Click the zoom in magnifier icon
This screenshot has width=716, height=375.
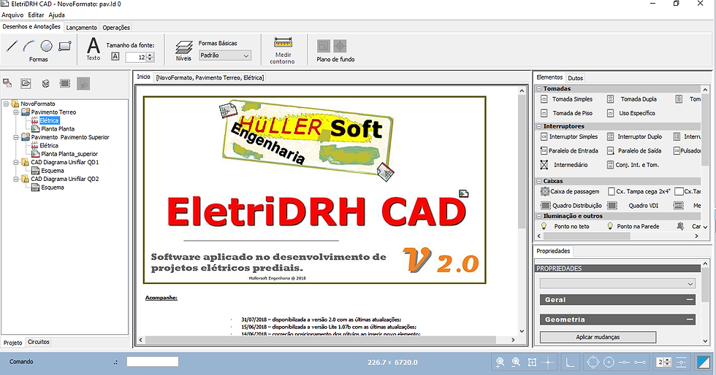point(500,362)
